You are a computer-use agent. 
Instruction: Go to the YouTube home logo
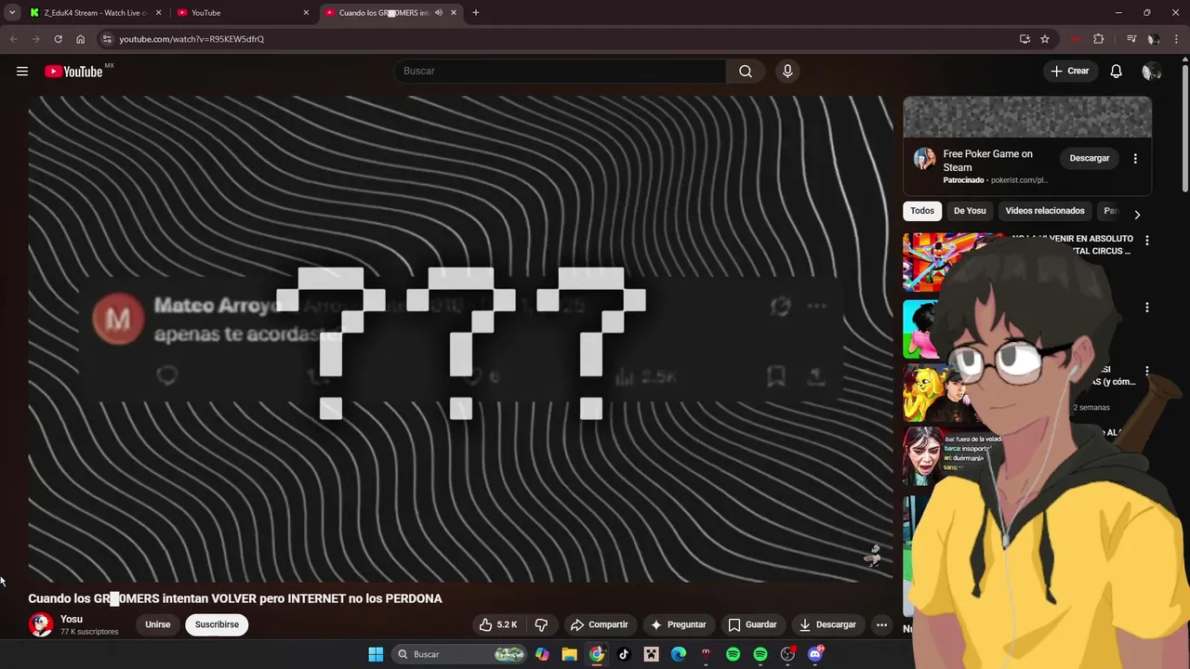73,72
